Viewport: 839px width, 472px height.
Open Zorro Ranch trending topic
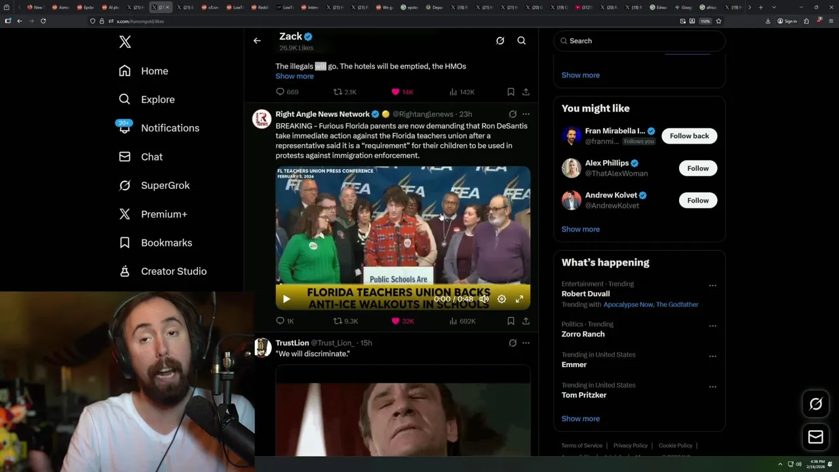pos(583,334)
